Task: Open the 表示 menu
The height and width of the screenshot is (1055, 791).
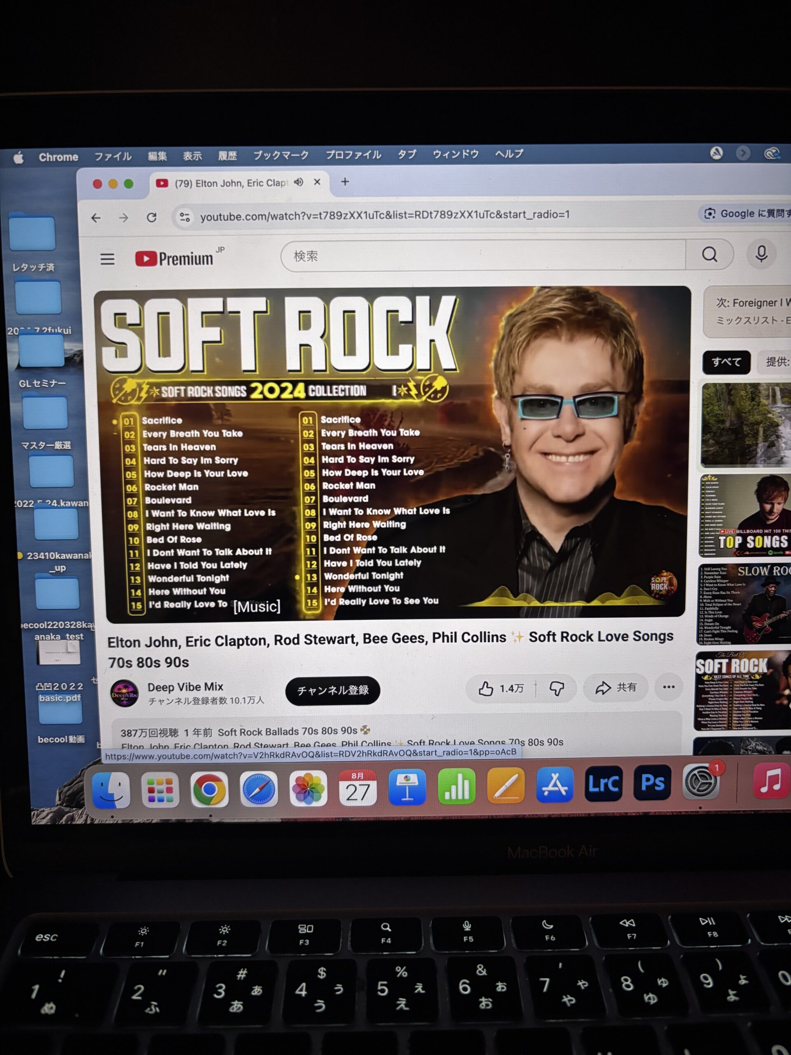Action: 192,156
